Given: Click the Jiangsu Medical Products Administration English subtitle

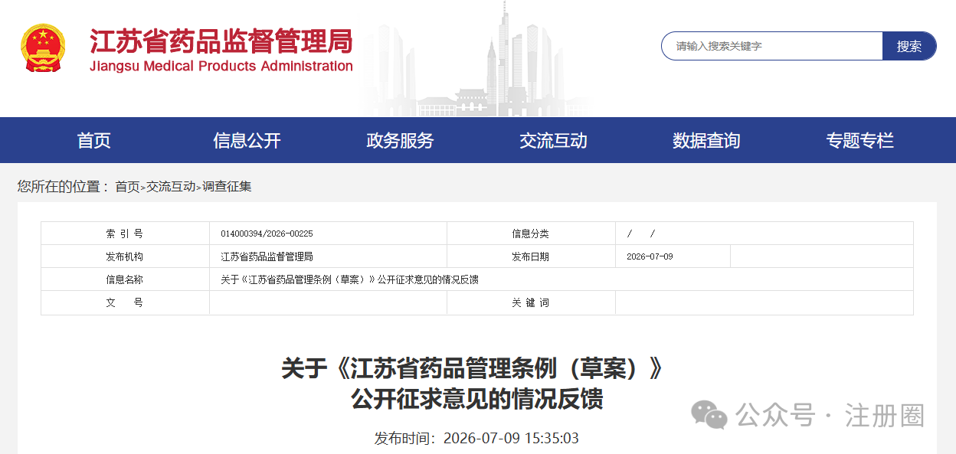Looking at the screenshot, I should [x=221, y=66].
